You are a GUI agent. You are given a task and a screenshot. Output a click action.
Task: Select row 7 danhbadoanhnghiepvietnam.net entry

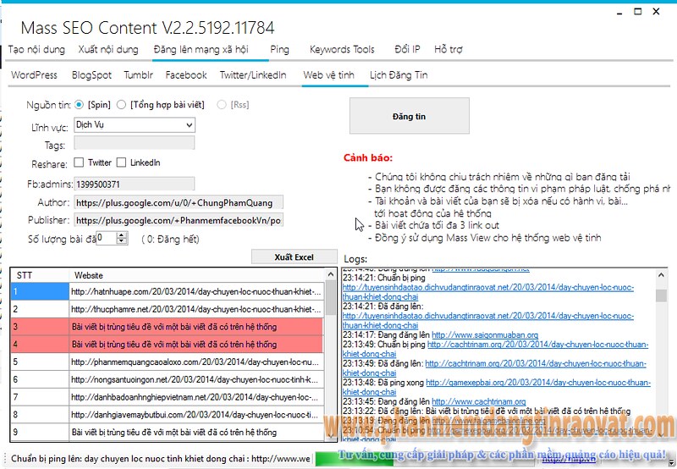click(x=168, y=397)
